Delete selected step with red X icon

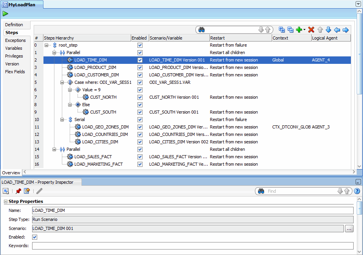click(x=311, y=30)
